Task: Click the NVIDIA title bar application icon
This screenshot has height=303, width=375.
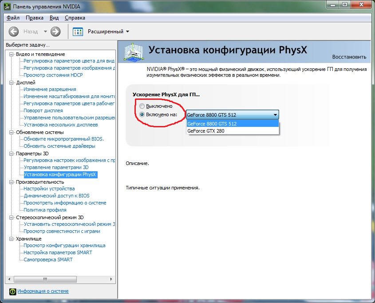Action: [7, 7]
